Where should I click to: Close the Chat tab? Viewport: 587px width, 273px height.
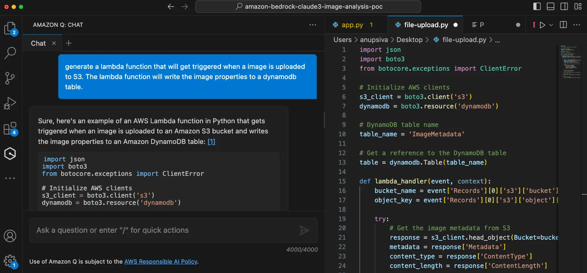54,43
